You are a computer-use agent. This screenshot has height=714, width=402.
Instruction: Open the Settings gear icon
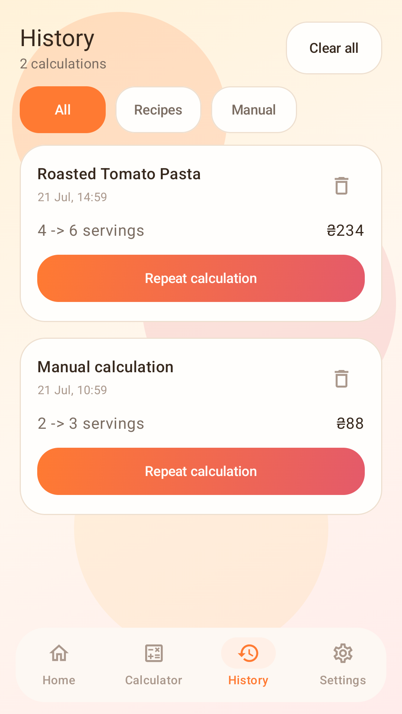pos(343,653)
